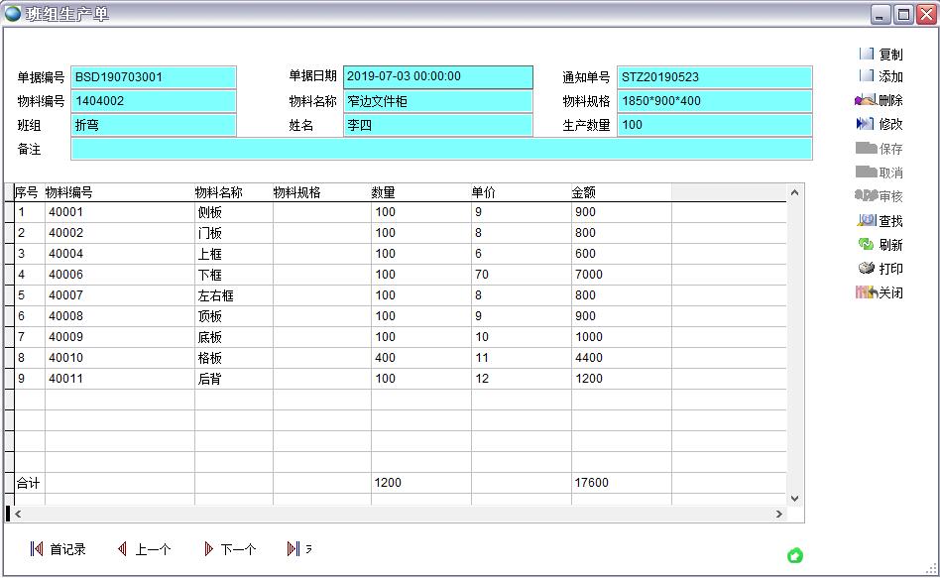940x578 pixels.
Task: Go to previous record using 上一个
Action: [x=144, y=547]
